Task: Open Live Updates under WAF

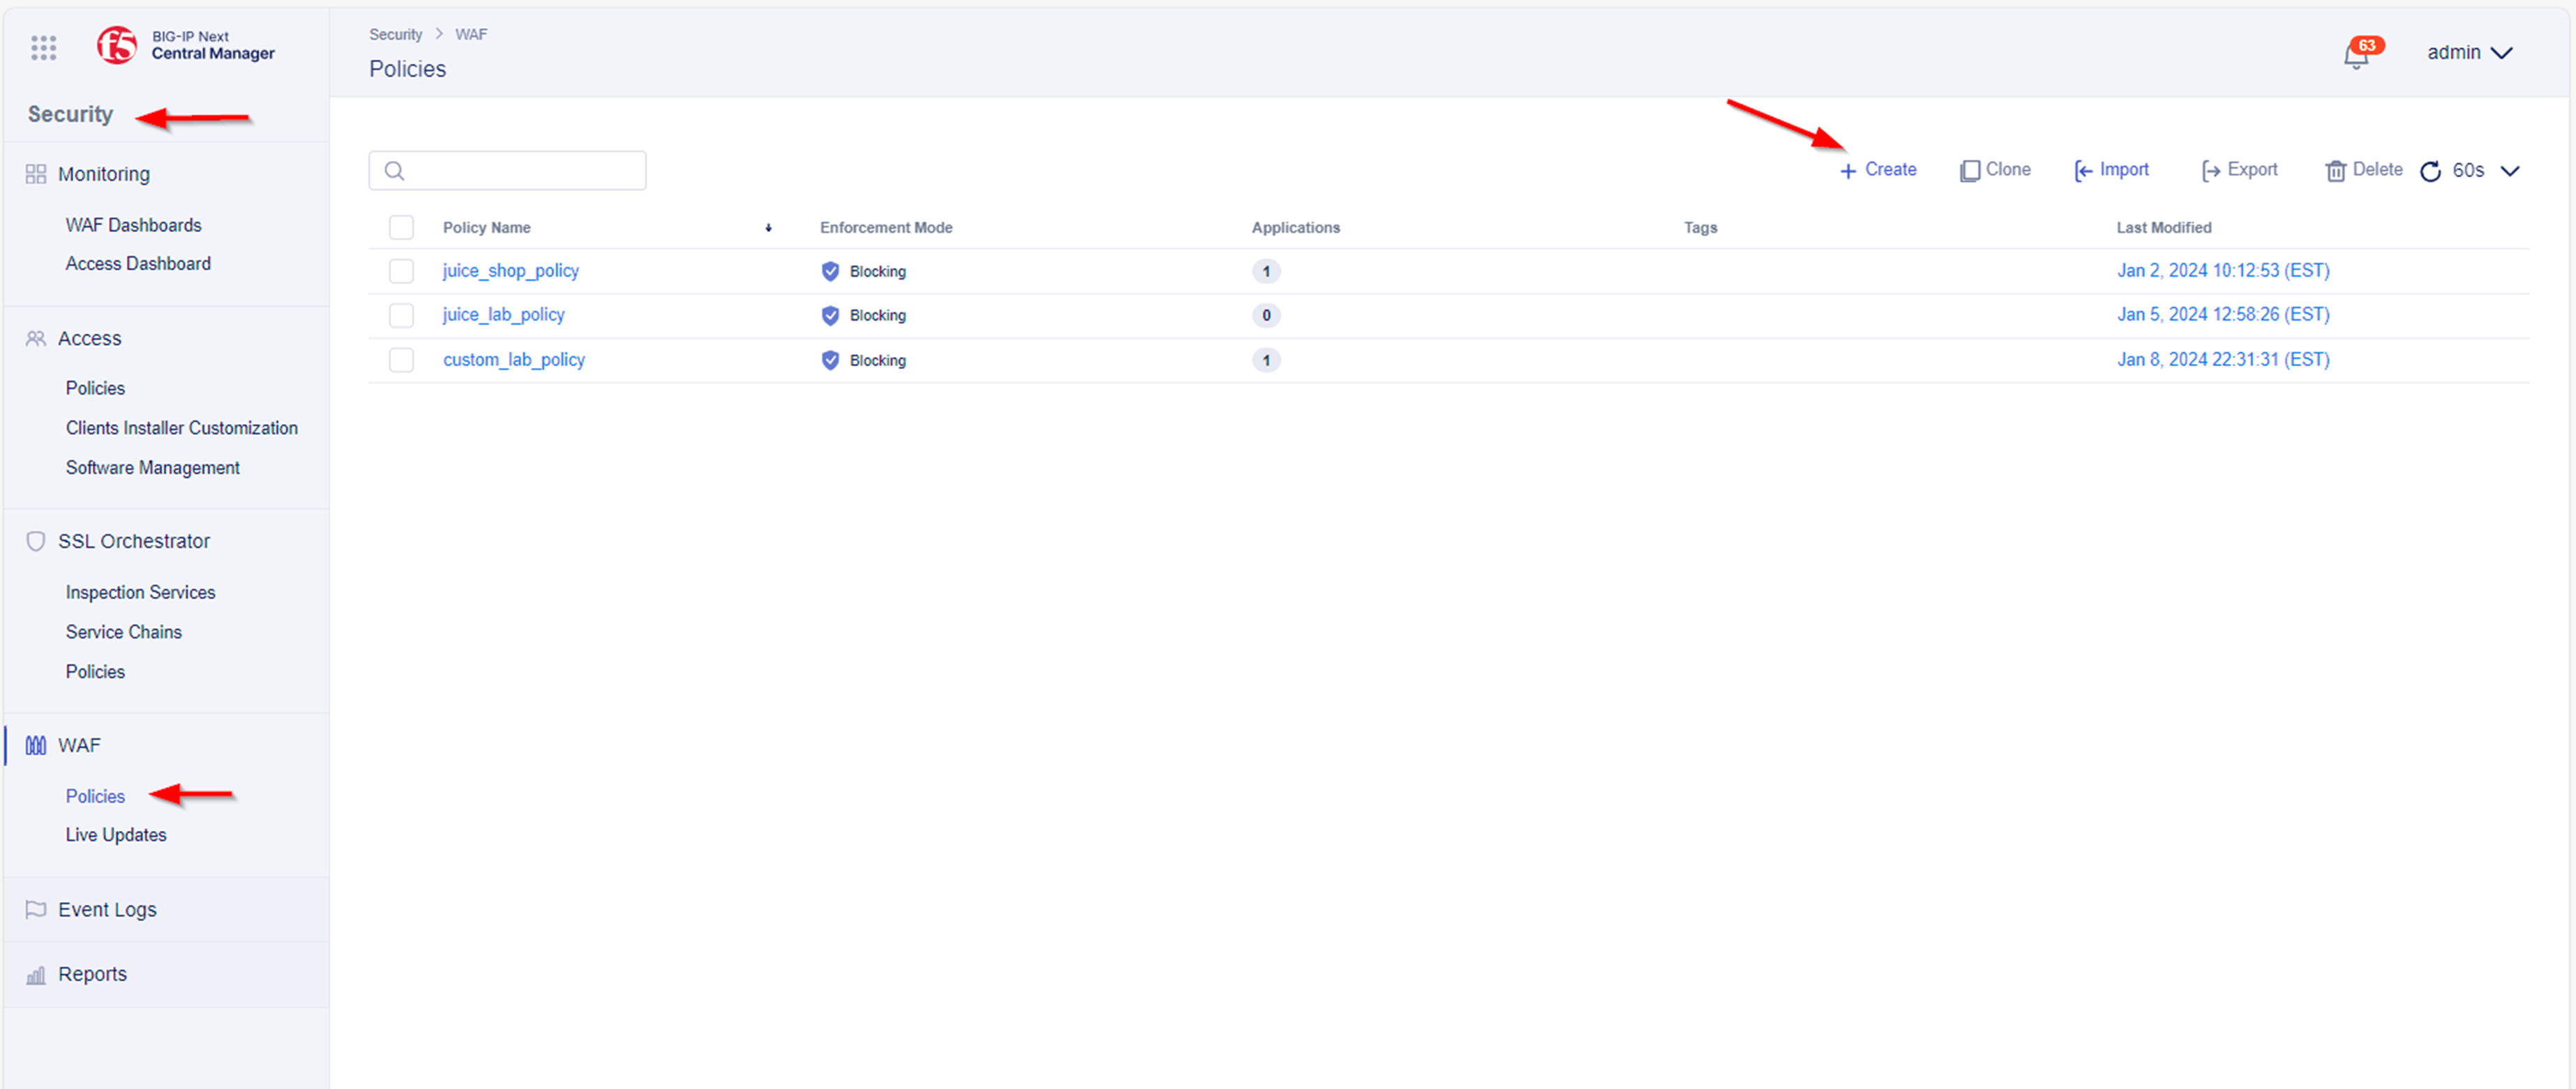Action: tap(116, 835)
